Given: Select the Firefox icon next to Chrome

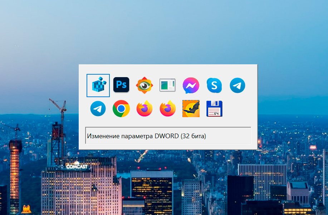Looking at the screenshot, I should pos(145,109).
